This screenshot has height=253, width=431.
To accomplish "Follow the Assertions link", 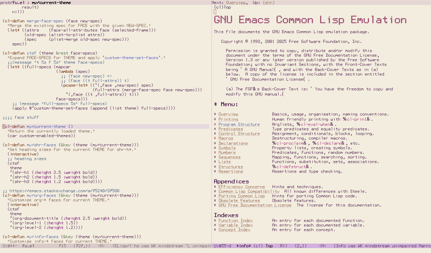I will [x=231, y=171].
